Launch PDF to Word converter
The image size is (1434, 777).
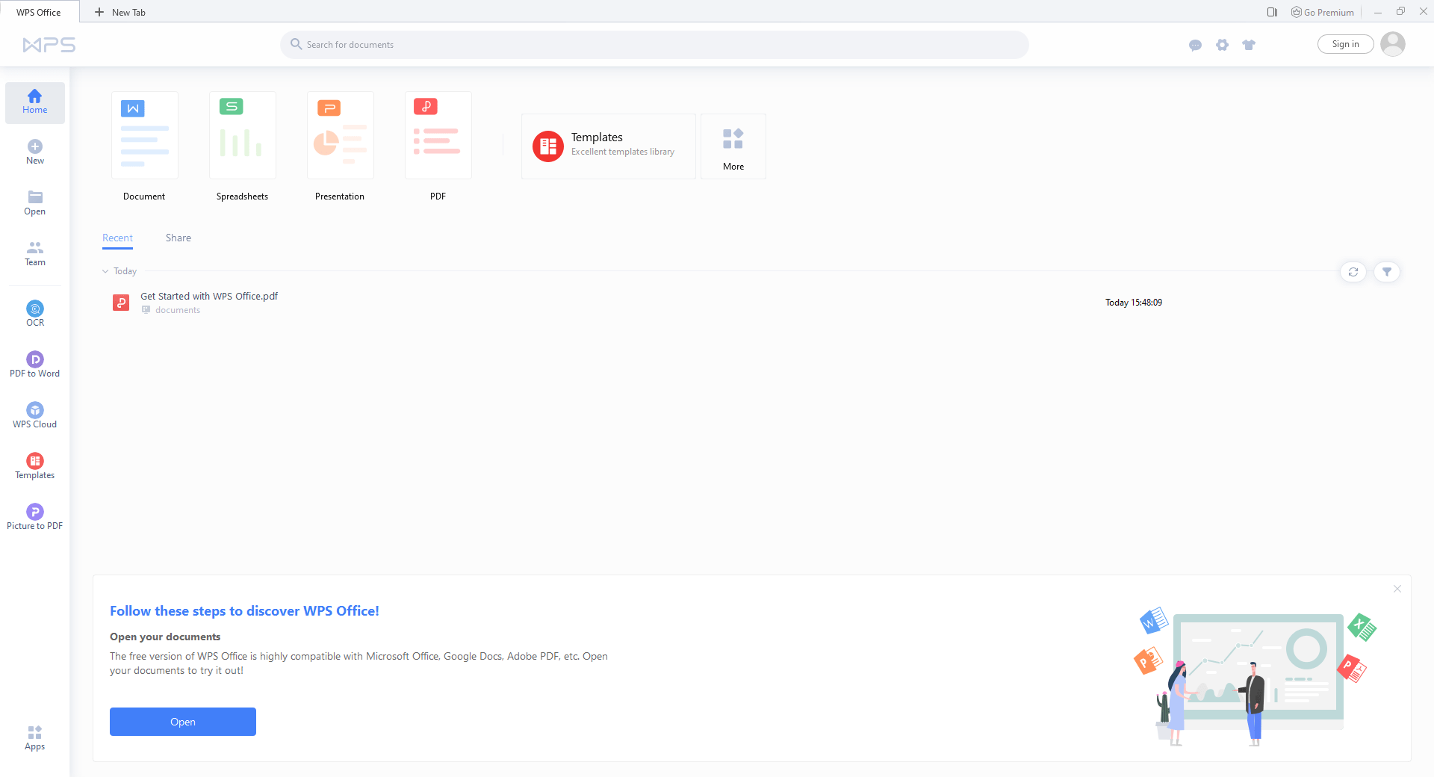coord(35,364)
